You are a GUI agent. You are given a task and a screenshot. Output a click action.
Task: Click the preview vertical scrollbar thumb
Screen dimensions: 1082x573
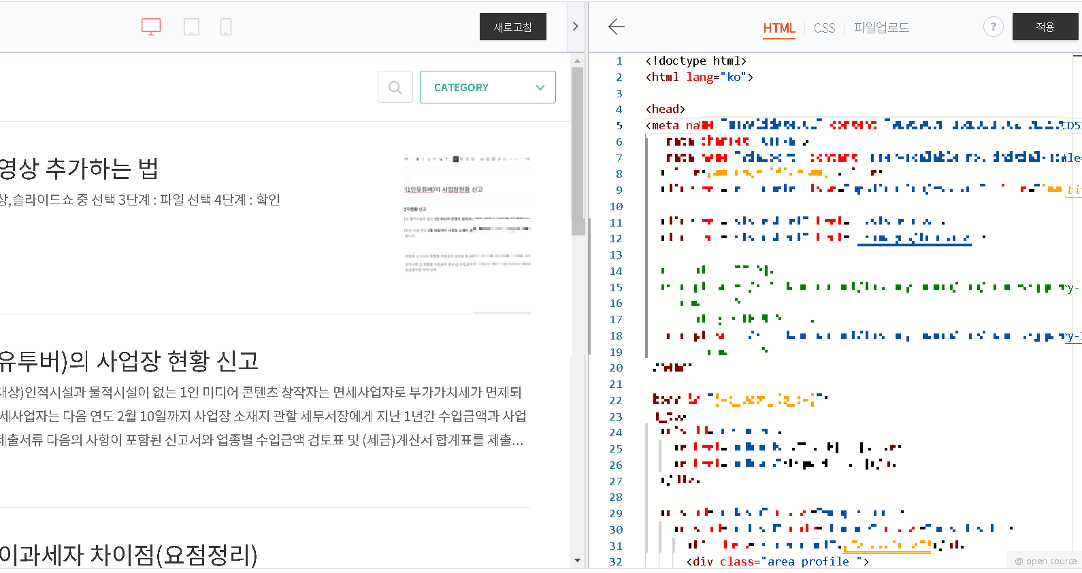(x=578, y=151)
